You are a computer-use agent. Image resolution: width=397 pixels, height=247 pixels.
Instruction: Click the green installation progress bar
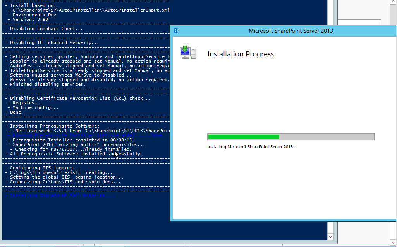(290, 137)
